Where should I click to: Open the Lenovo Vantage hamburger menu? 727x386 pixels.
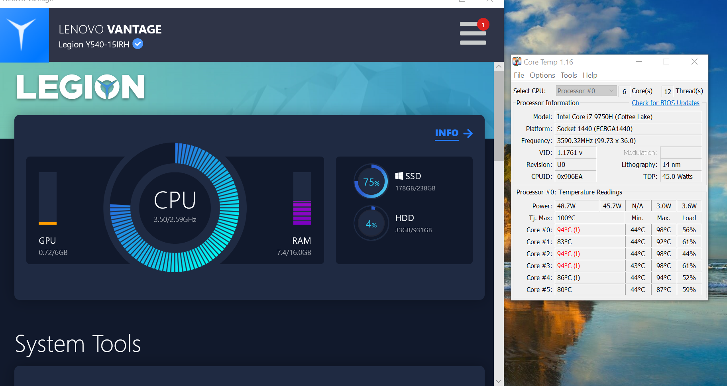pyautogui.click(x=473, y=33)
